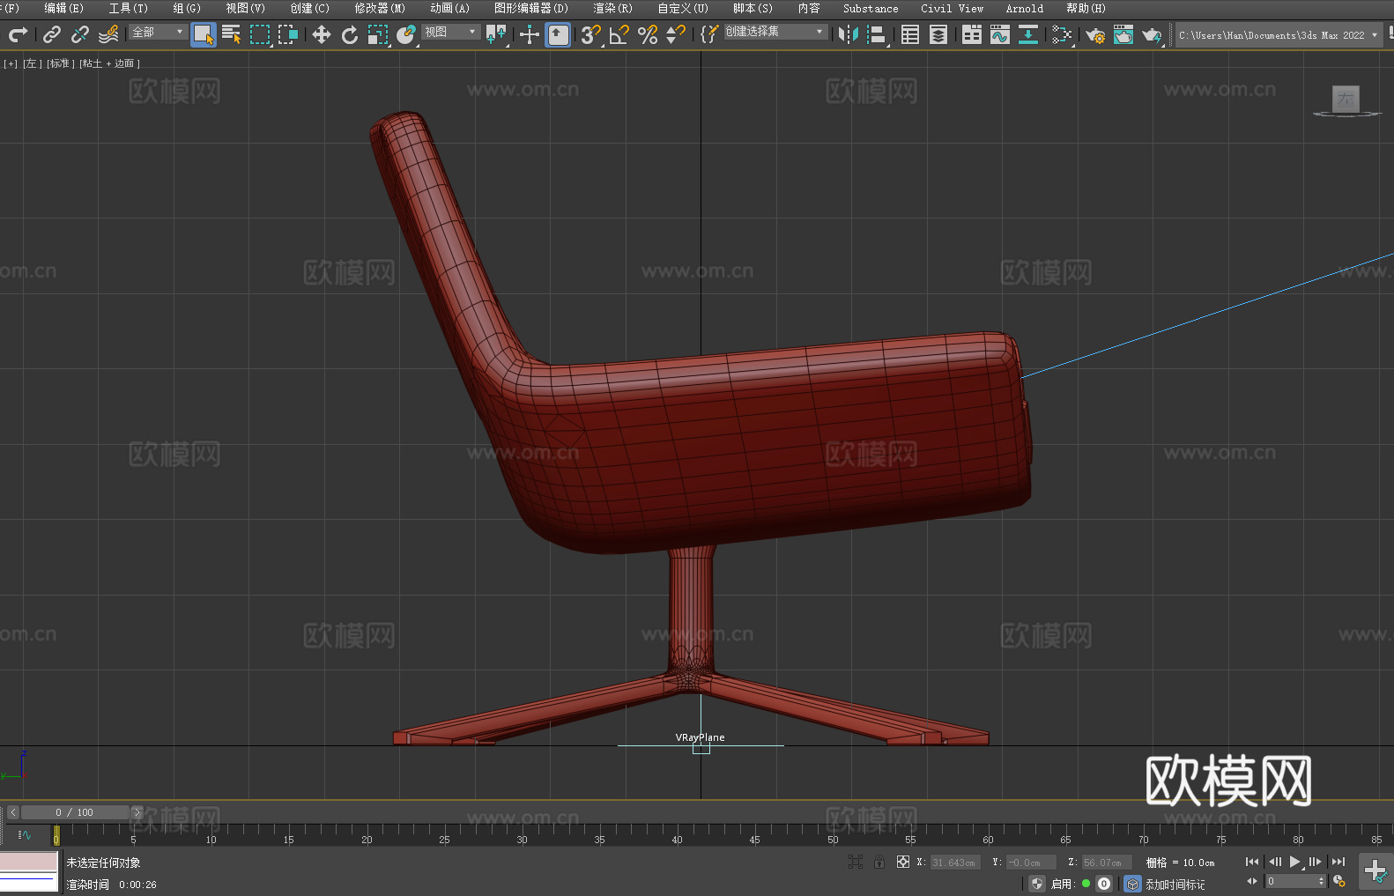This screenshot has width=1394, height=896.
Task: Activate Select and Move tool
Action: 322,34
